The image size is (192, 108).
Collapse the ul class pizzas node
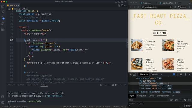138,83
